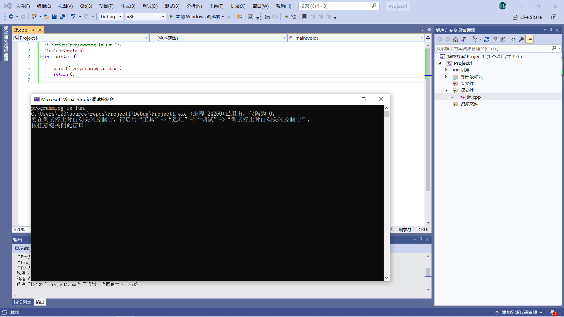This screenshot has height=317, width=564.
Task: Click the debug console vertical scrollbar thumb
Action: point(387,114)
